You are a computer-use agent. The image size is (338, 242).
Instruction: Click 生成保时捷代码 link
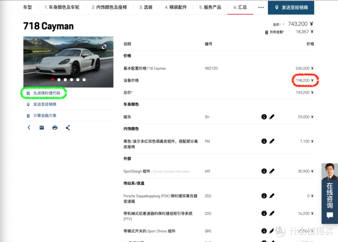point(47,93)
